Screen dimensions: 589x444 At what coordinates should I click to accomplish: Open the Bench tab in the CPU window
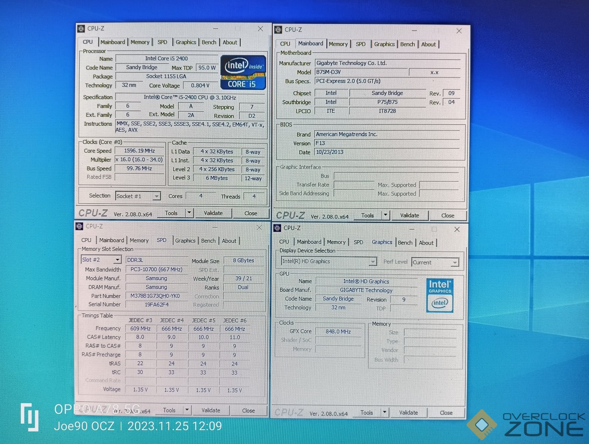pos(209,42)
